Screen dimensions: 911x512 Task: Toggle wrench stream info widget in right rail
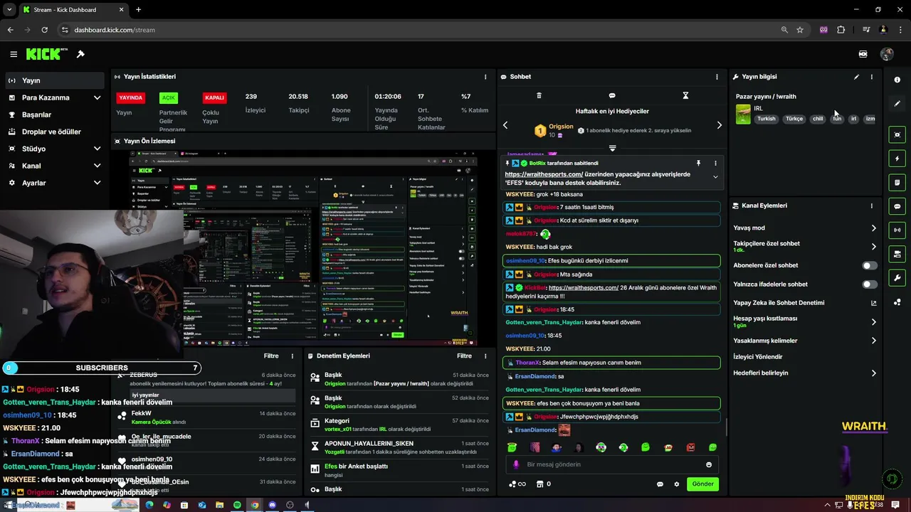click(897, 278)
